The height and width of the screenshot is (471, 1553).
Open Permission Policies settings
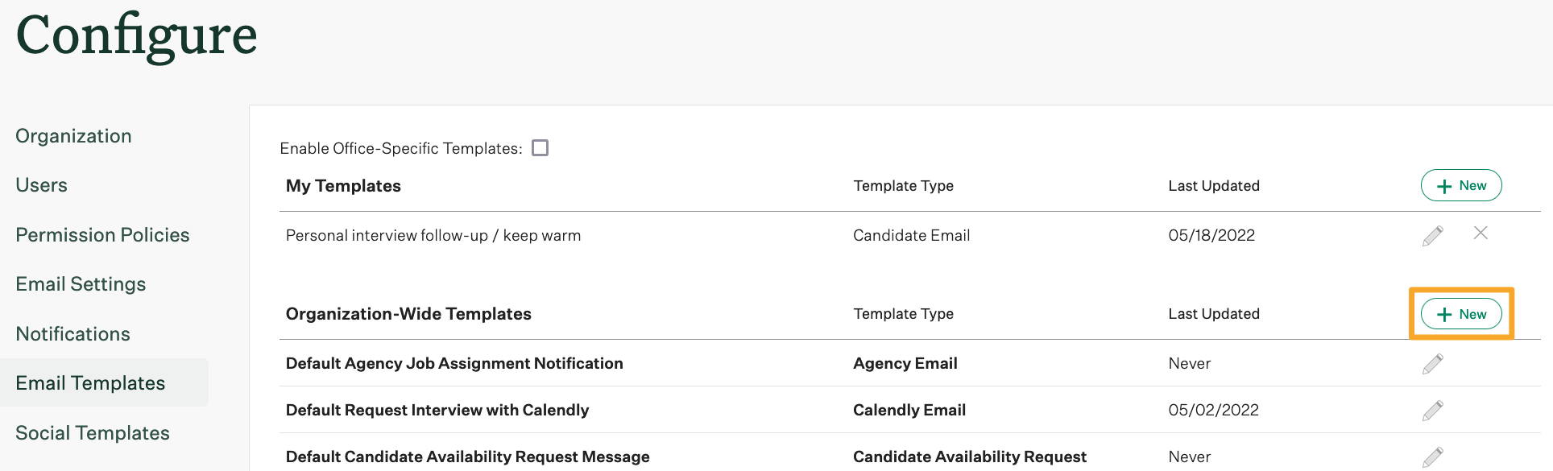click(102, 234)
